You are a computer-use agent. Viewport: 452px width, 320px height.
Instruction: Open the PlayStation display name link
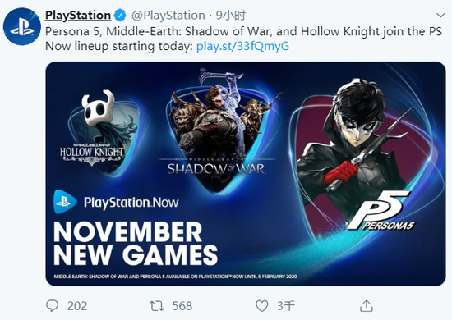[x=78, y=16]
